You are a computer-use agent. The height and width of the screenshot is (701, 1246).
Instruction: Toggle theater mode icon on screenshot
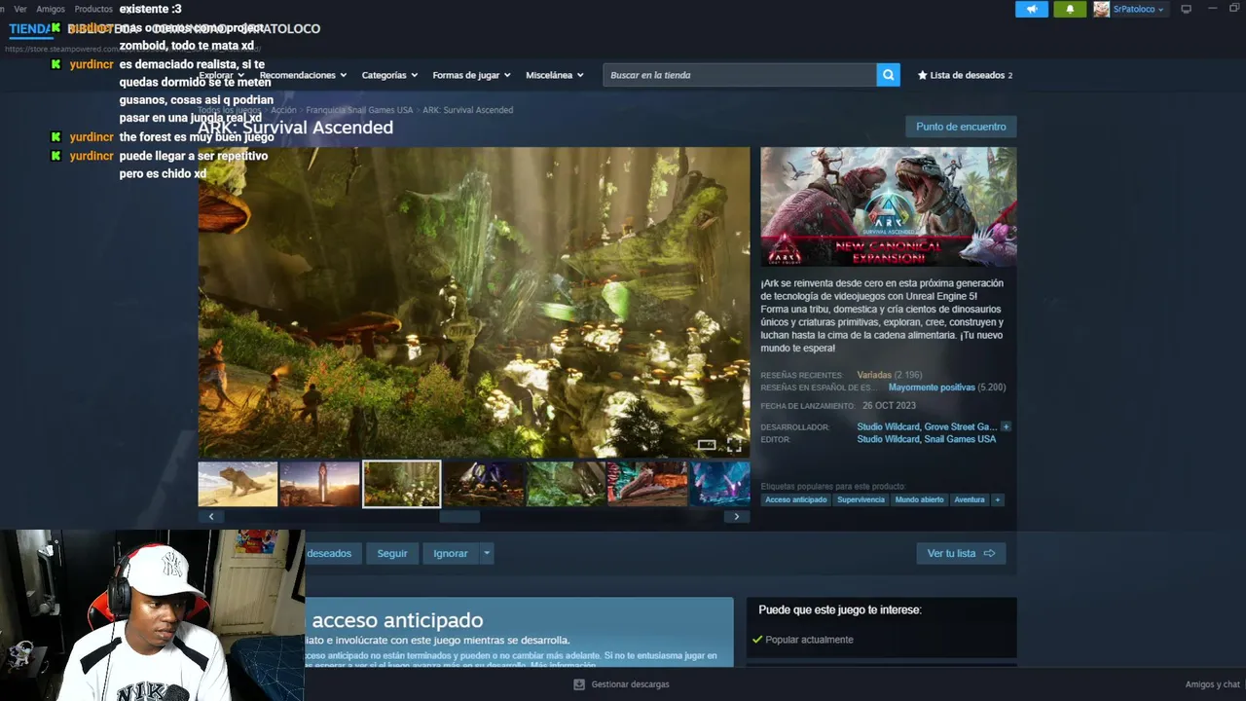point(707,445)
